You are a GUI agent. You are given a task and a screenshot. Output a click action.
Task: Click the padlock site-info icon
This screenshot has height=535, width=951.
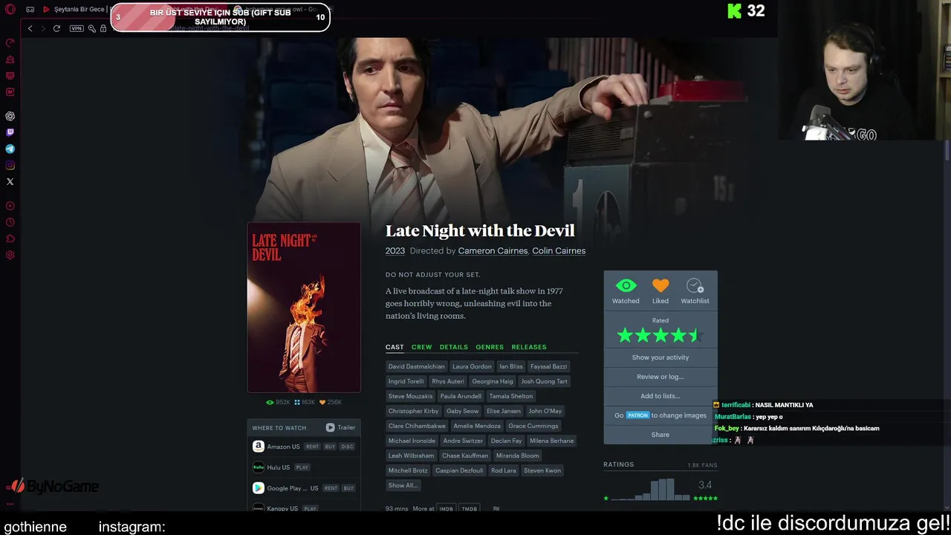[x=103, y=28]
